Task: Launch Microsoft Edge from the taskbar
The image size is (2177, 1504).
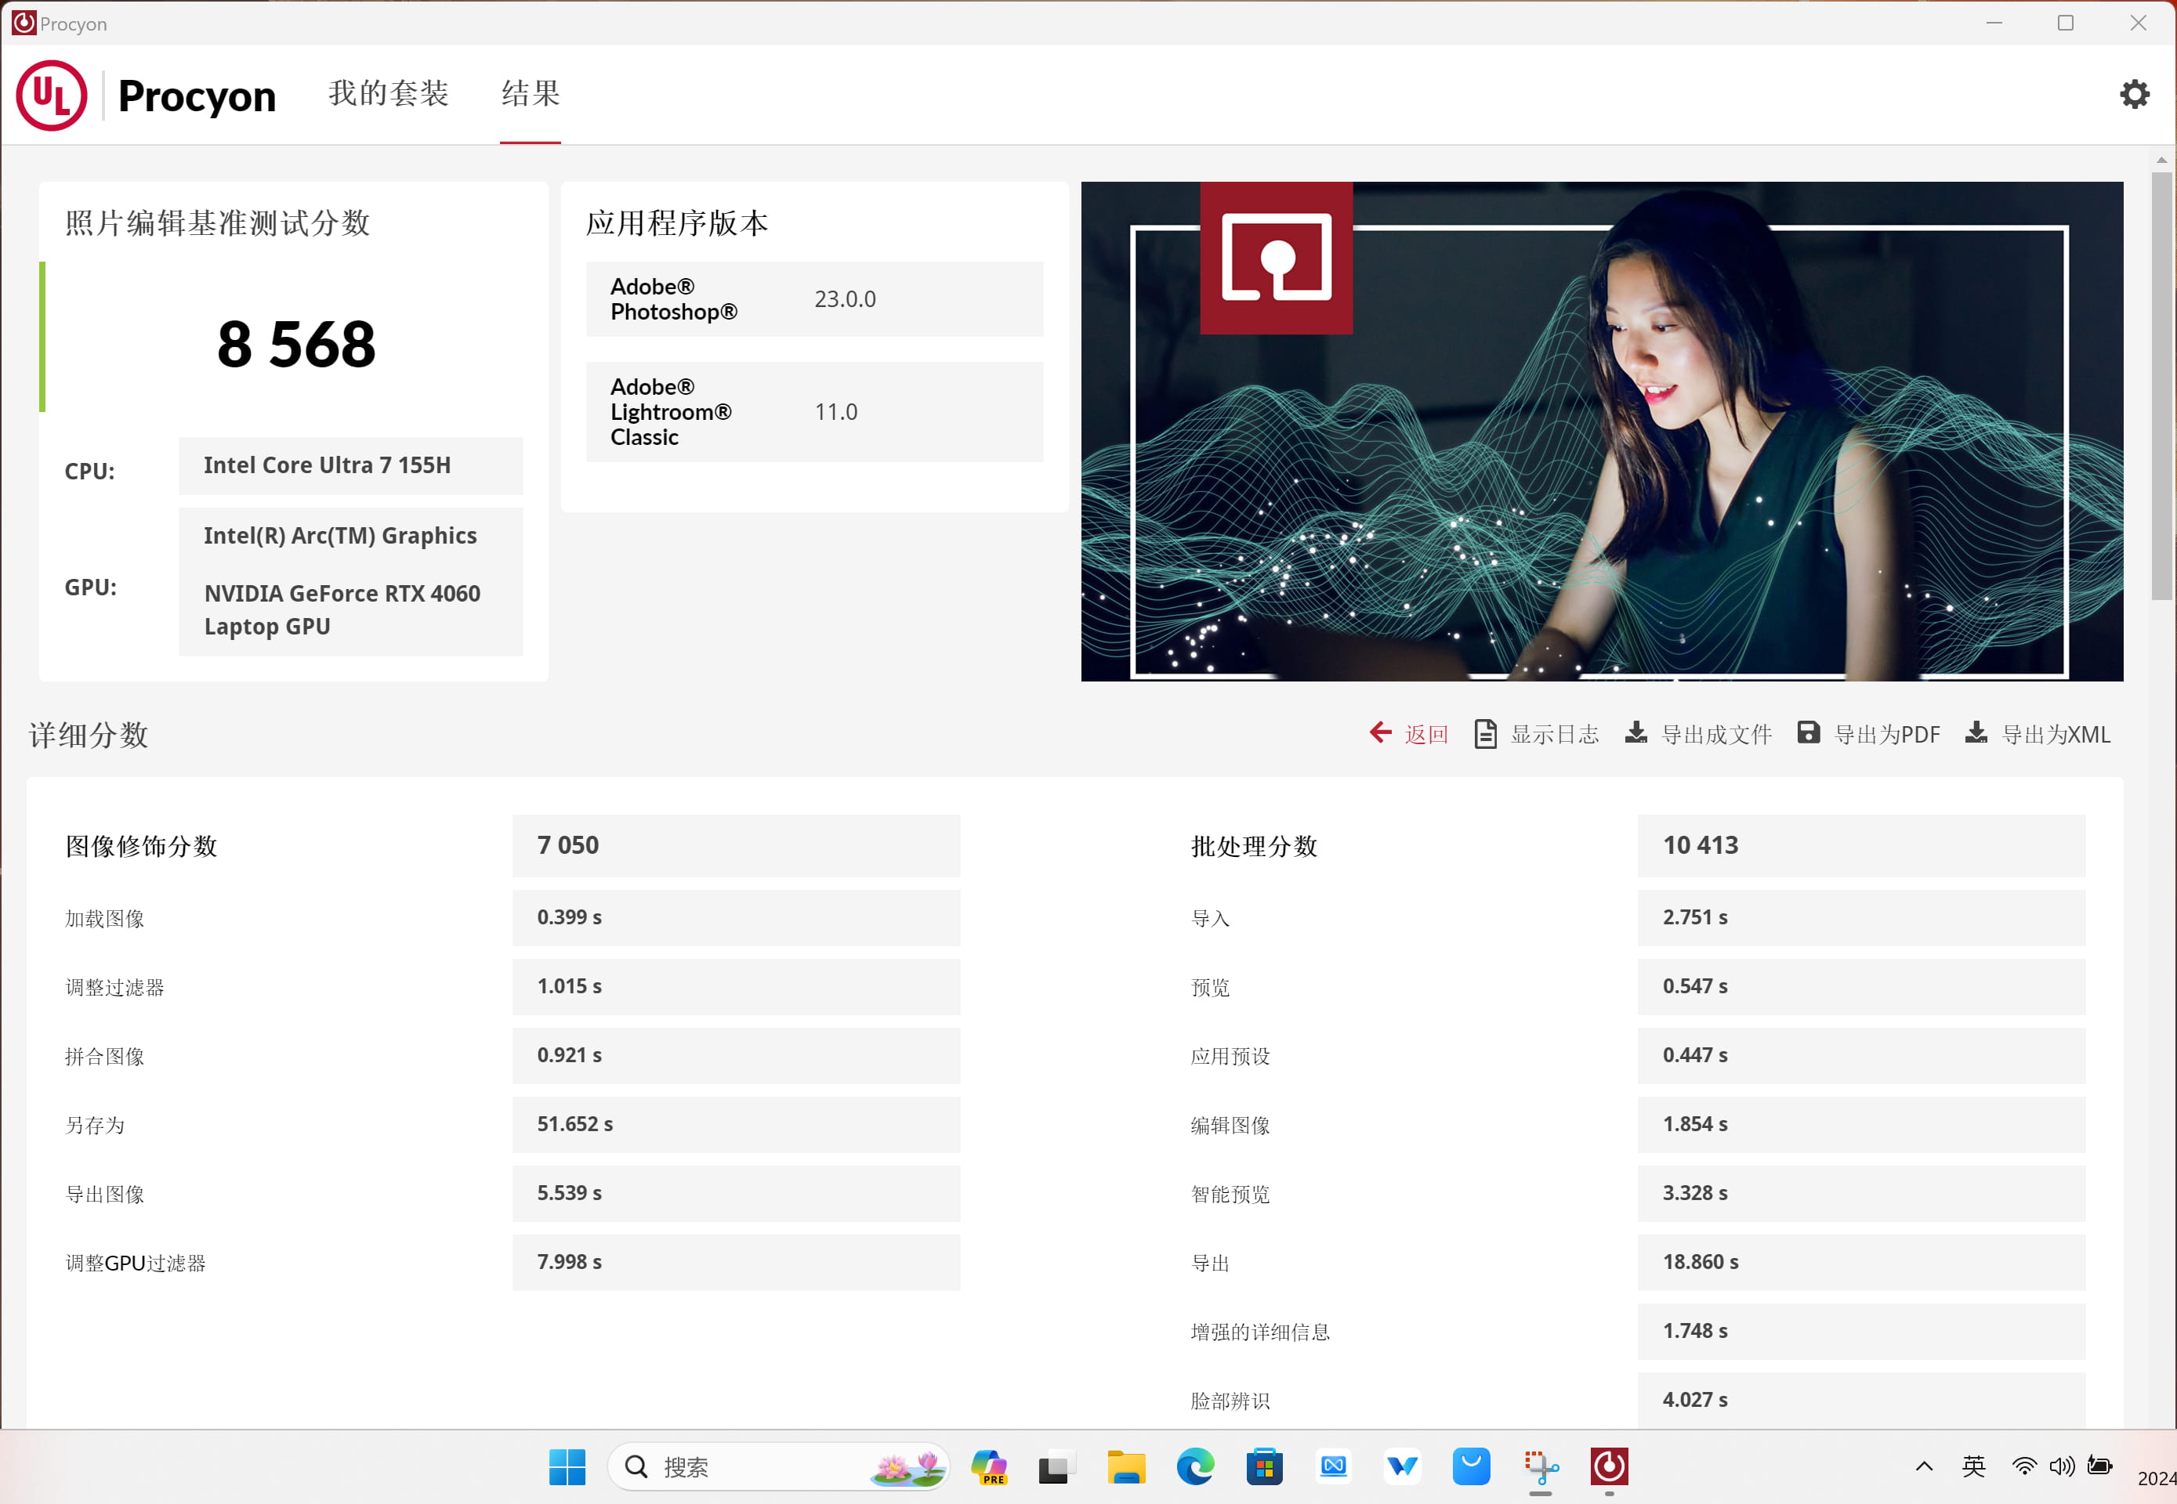Action: point(1194,1466)
